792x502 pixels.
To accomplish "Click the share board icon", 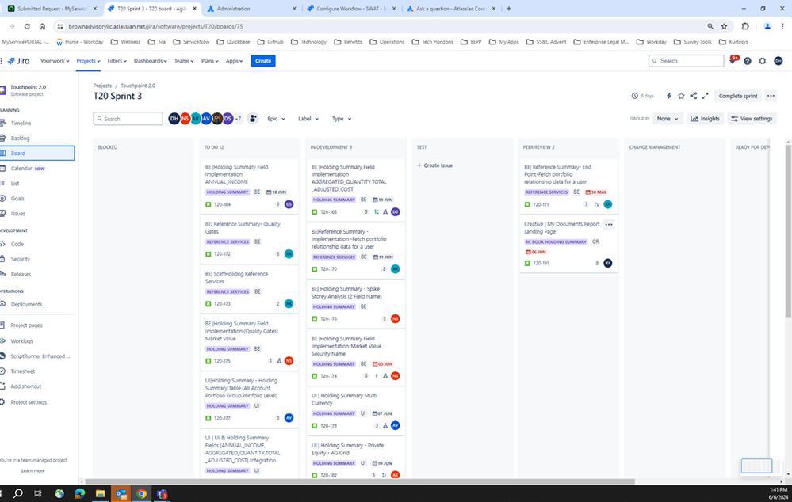I will coord(693,96).
